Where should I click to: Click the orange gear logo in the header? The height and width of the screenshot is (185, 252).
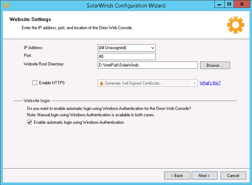click(x=235, y=25)
